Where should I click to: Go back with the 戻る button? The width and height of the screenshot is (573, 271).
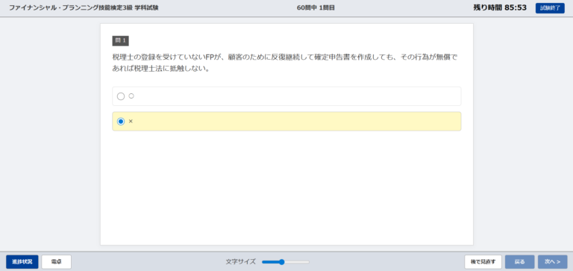coord(519,262)
